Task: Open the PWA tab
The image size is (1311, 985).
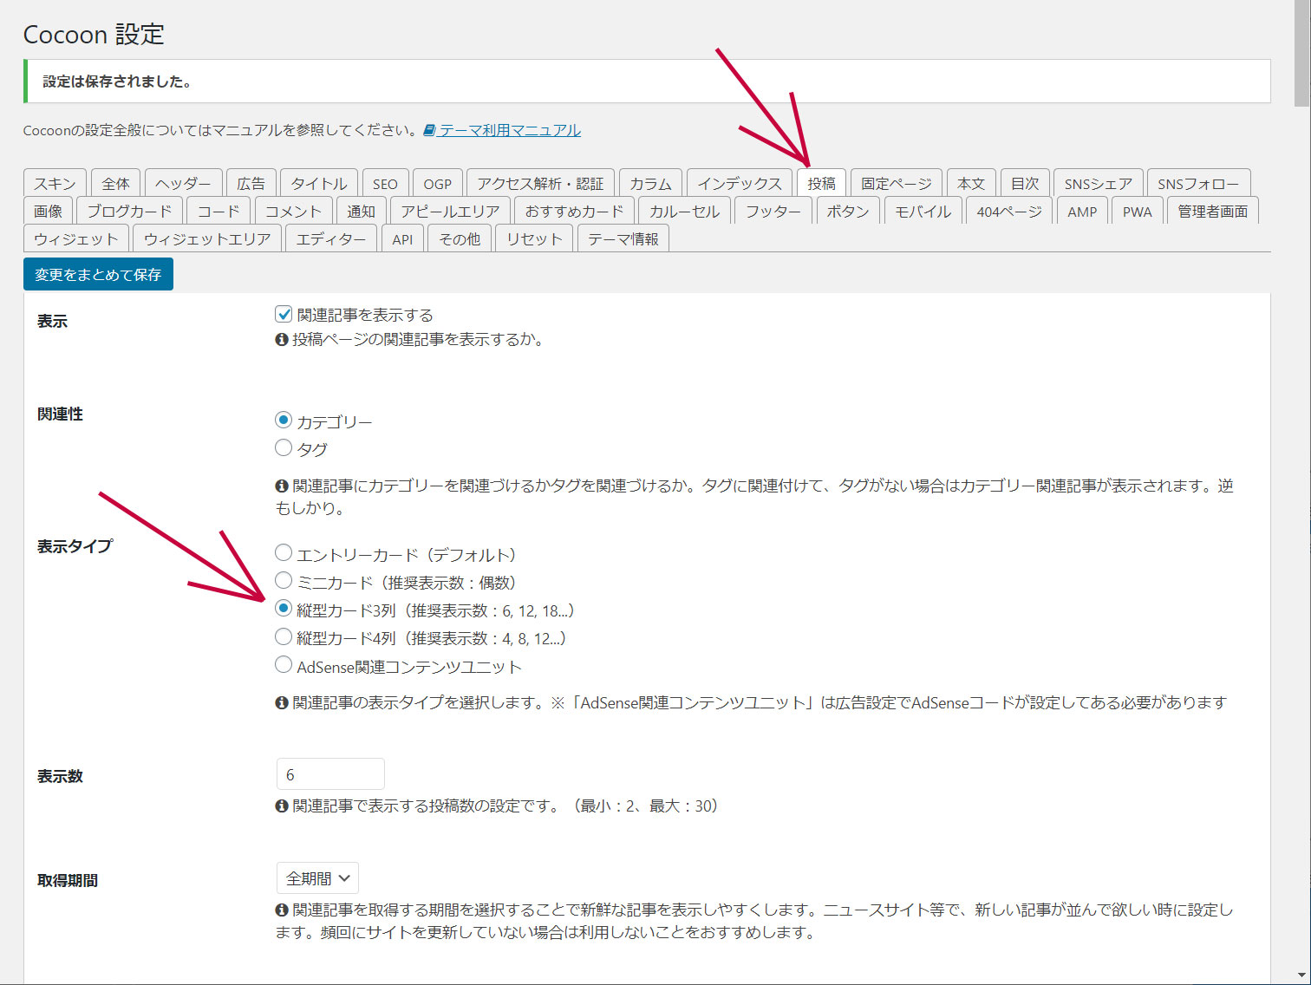Action: (x=1137, y=211)
